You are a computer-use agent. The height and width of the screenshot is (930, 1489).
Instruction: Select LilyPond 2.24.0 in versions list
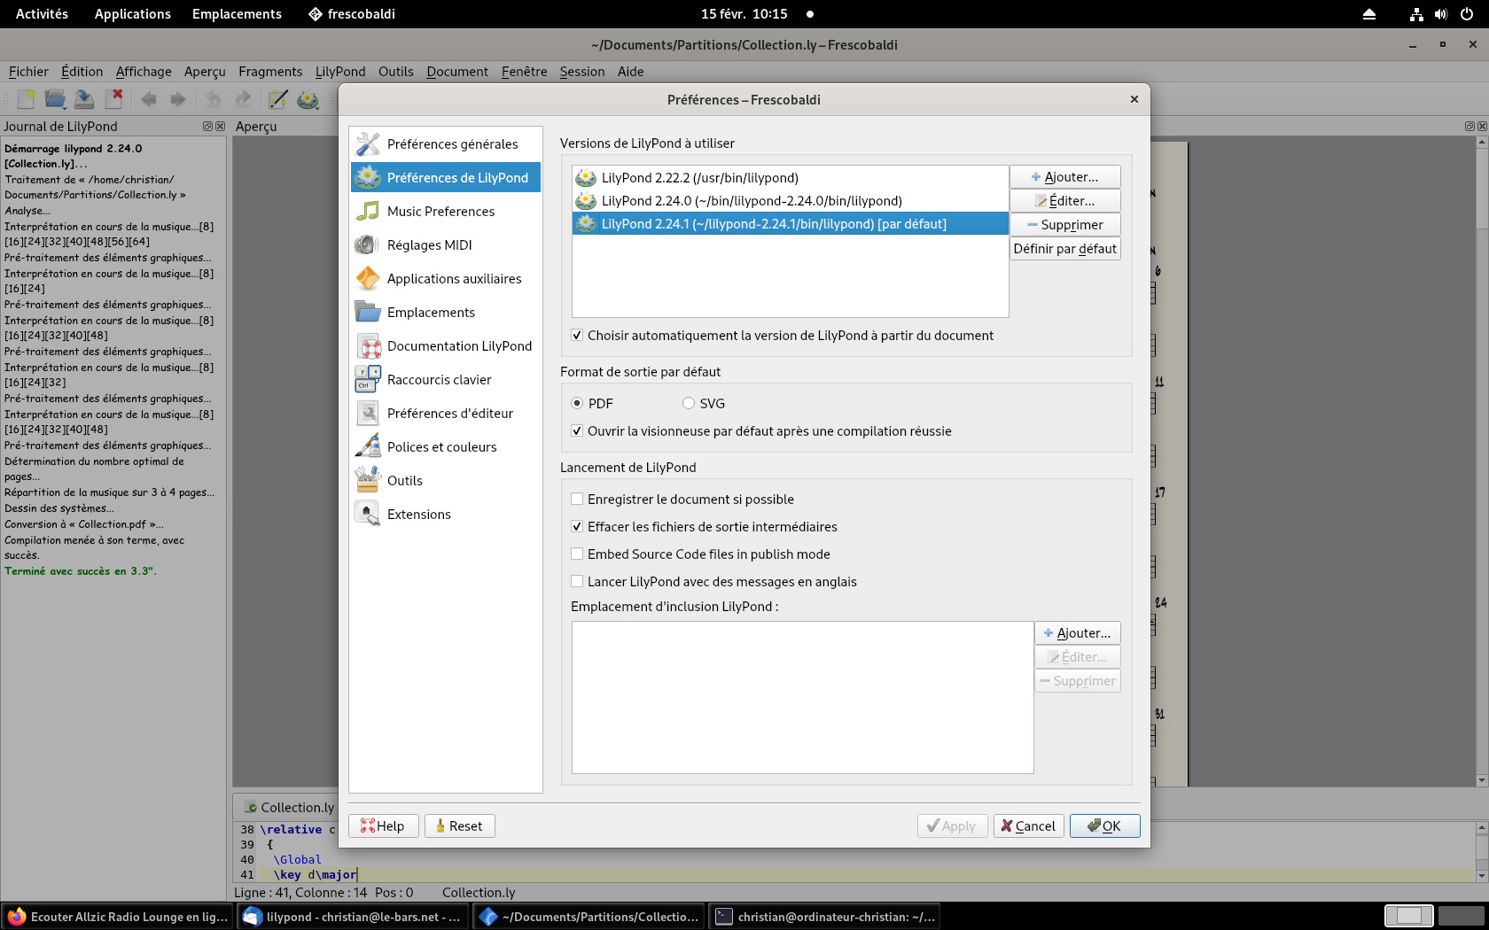[x=790, y=201]
